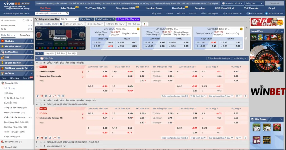Open Live Casino menu
This screenshot has width=286, height=150.
(178, 8)
